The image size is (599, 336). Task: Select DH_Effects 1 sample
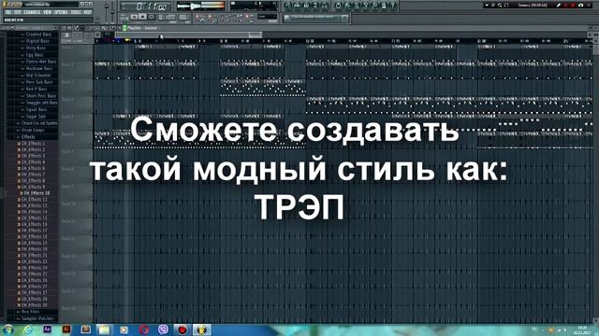33,144
